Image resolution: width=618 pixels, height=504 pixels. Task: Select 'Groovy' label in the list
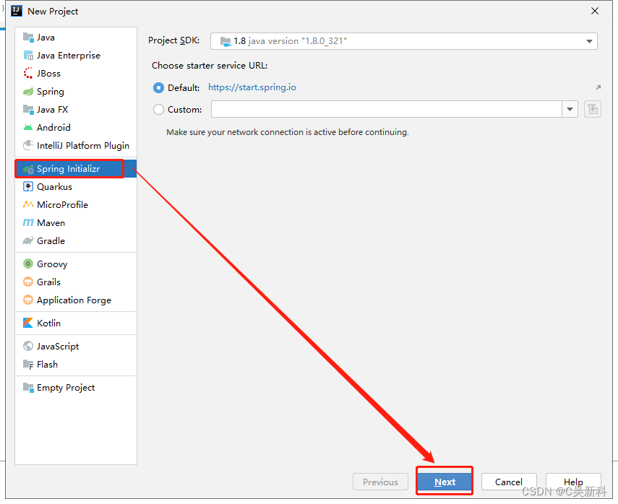tap(52, 264)
